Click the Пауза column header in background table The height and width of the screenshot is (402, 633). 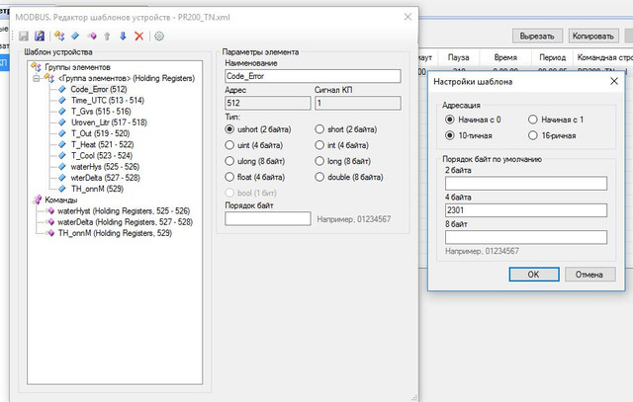459,57
